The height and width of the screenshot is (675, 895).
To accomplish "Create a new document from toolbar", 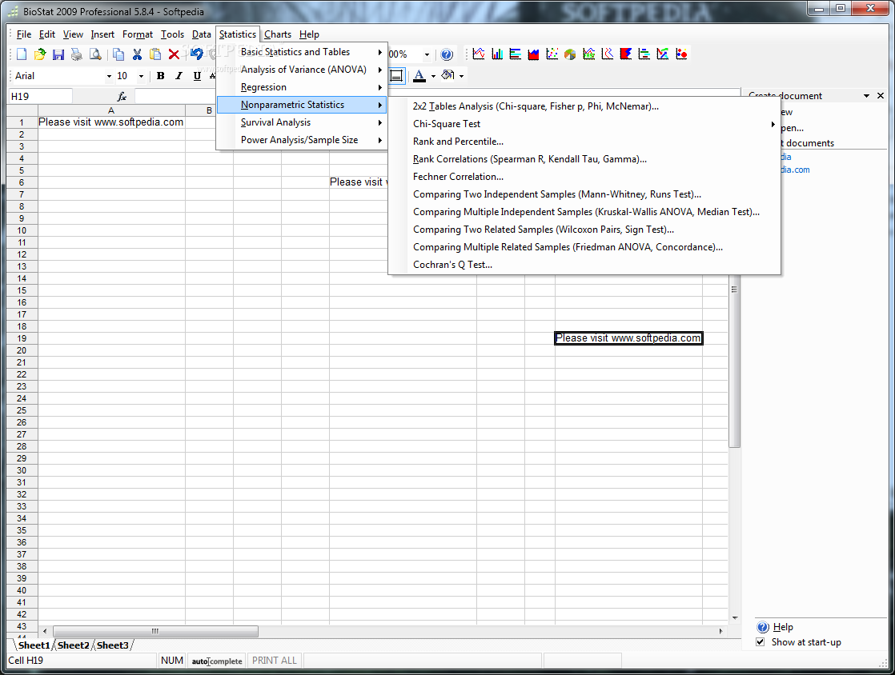I will pos(22,54).
